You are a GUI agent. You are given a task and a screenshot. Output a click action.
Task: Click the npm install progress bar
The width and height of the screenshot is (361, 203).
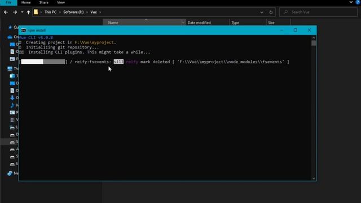tap(43, 61)
